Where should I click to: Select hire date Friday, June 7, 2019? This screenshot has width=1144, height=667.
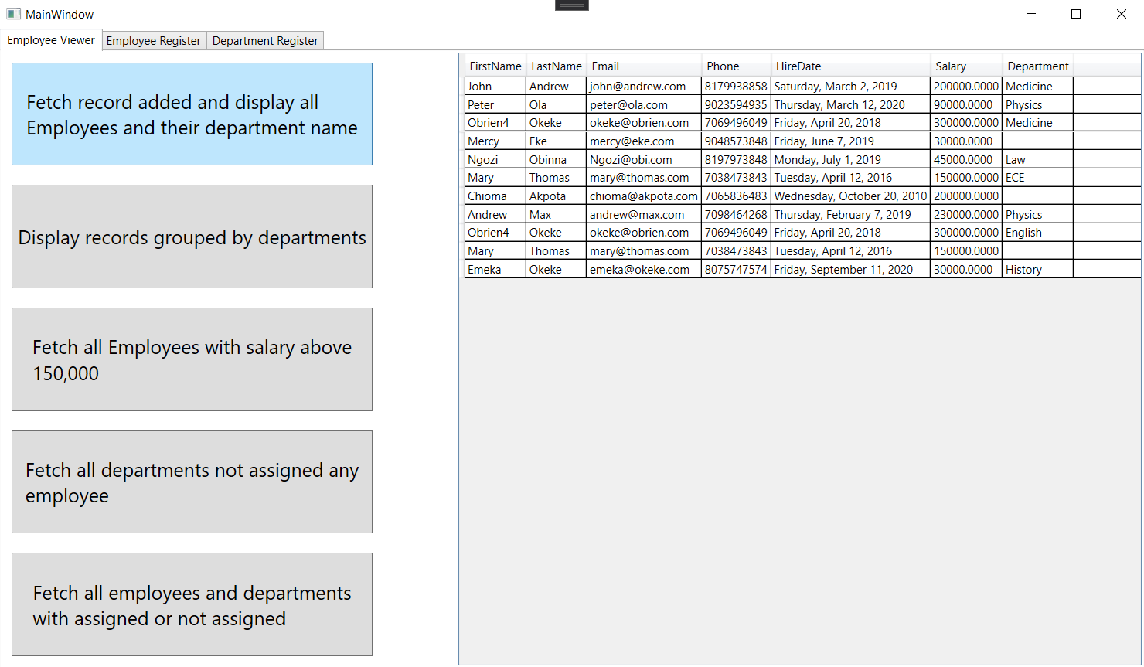[850, 141]
